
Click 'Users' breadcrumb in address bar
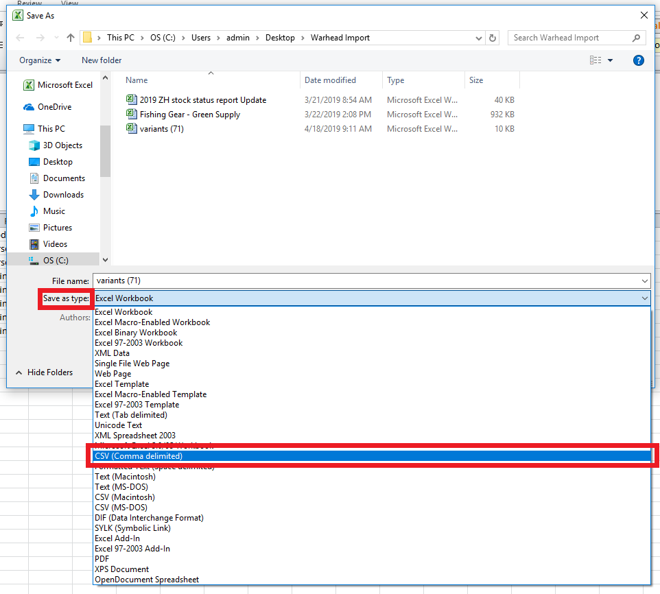coord(201,38)
